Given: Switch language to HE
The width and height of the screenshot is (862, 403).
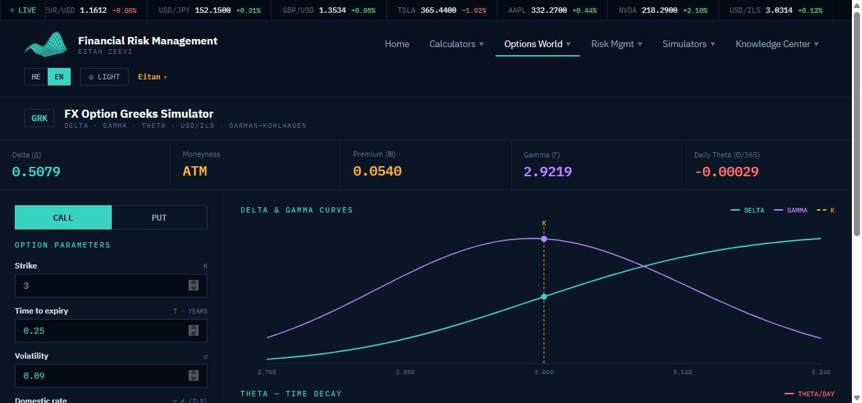Looking at the screenshot, I should point(36,77).
